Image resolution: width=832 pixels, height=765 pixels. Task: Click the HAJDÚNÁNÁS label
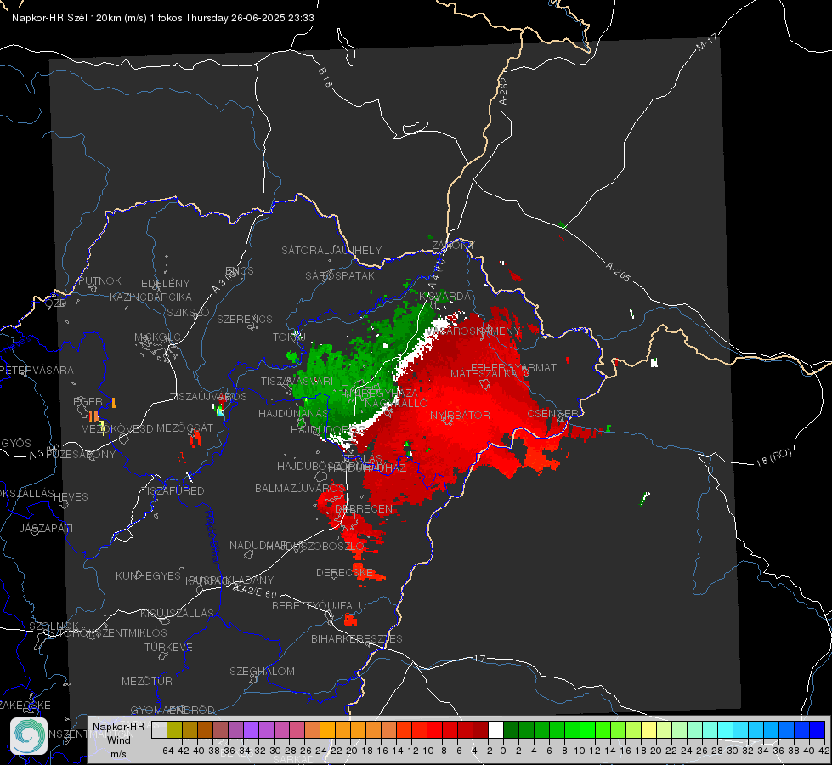coord(293,413)
